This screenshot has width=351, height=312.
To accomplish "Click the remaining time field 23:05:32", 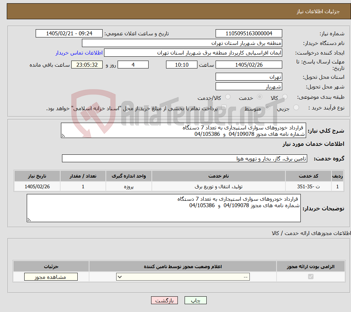I will [87, 65].
